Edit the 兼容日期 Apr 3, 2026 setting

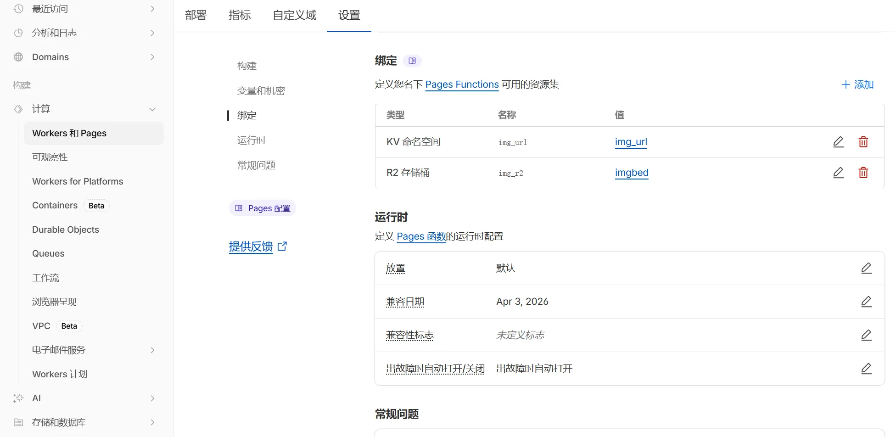click(x=866, y=302)
